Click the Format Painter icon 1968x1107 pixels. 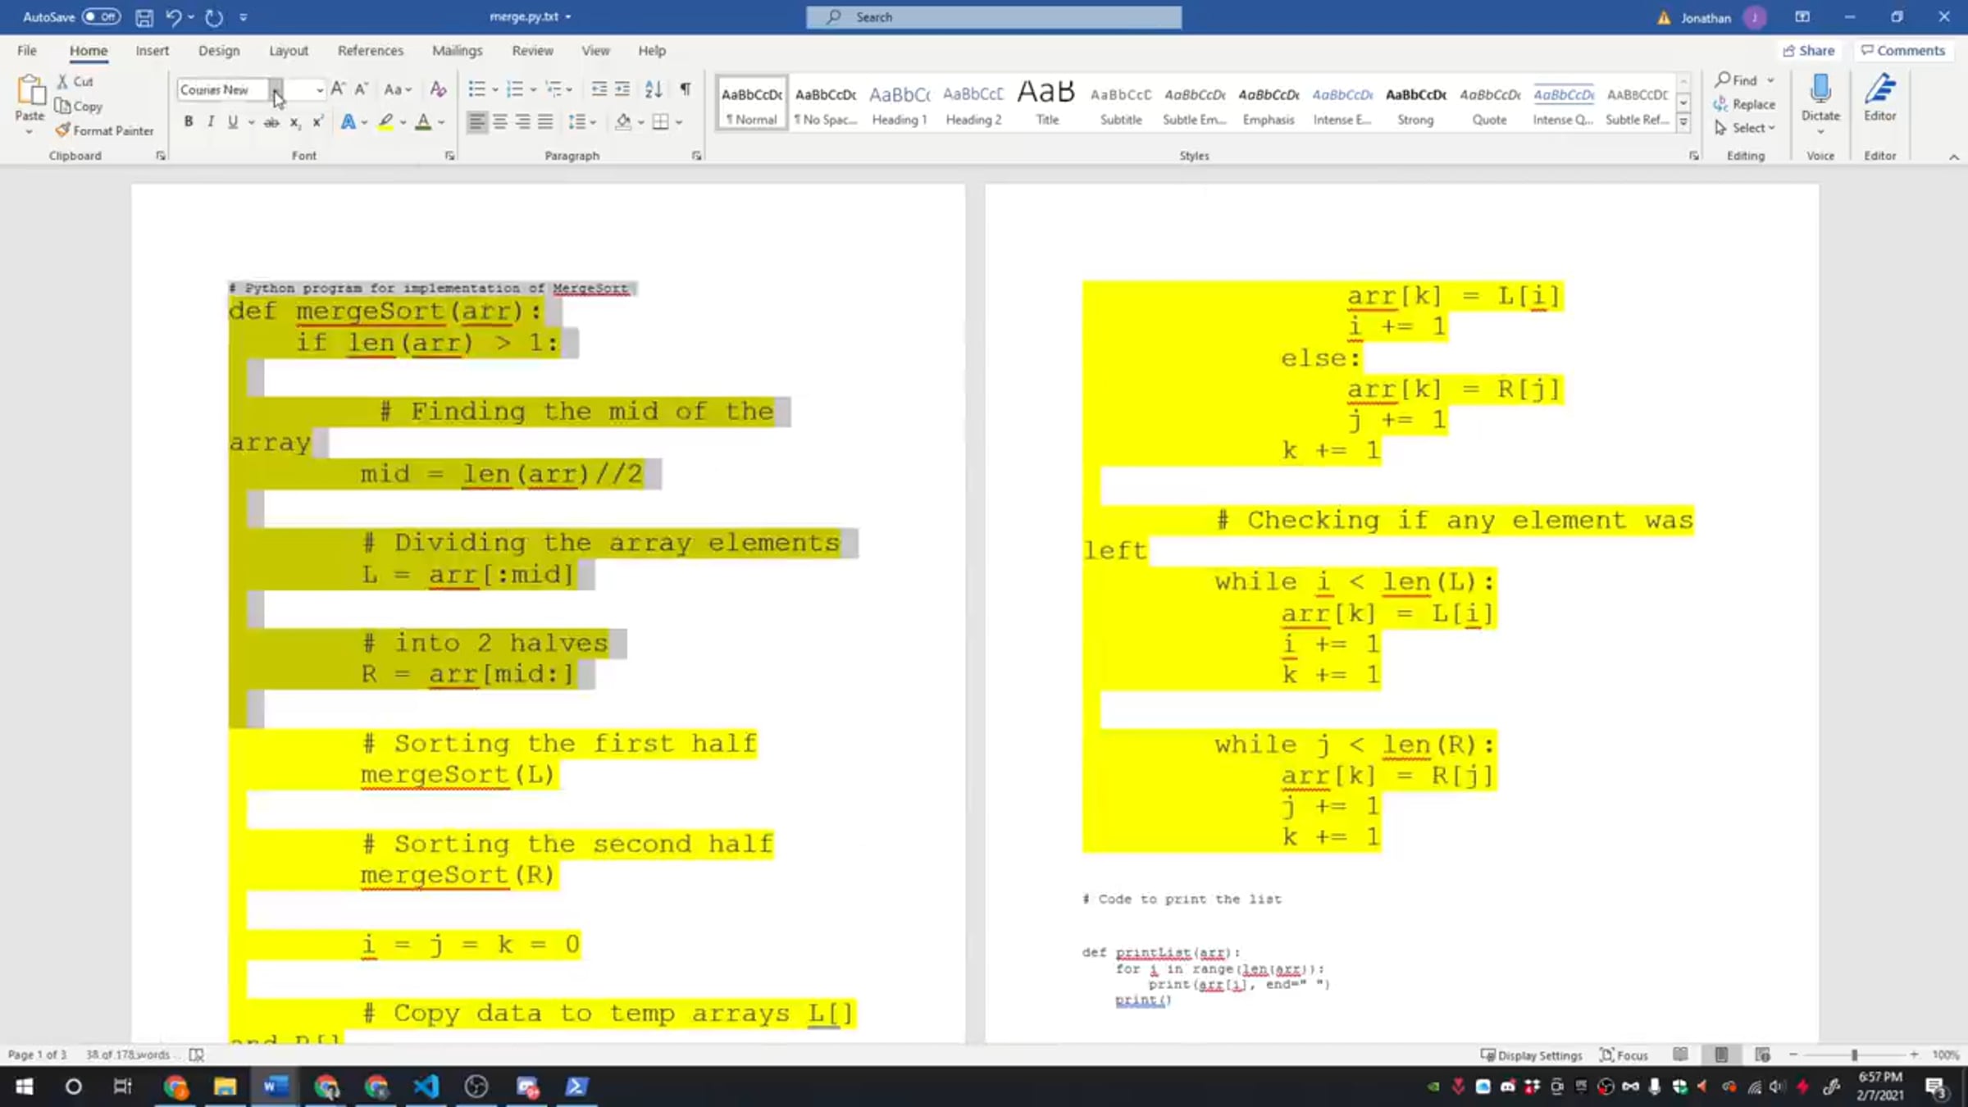point(63,130)
